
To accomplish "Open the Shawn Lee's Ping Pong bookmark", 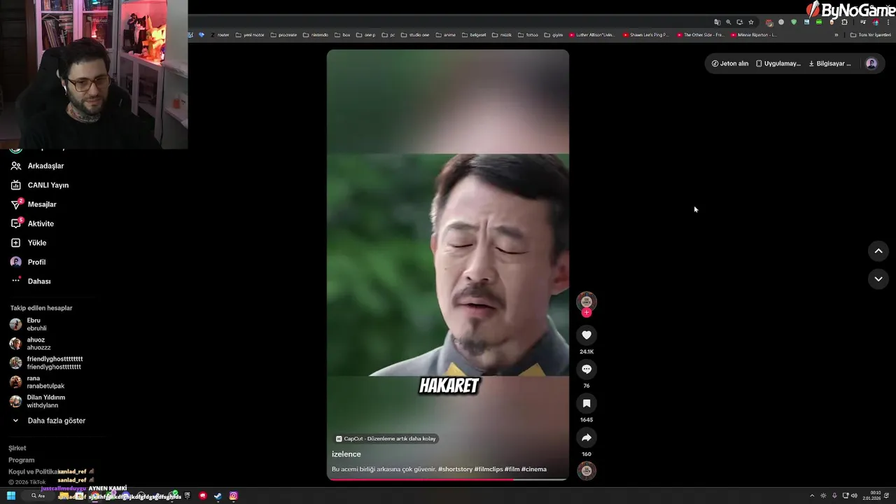I will [x=646, y=34].
